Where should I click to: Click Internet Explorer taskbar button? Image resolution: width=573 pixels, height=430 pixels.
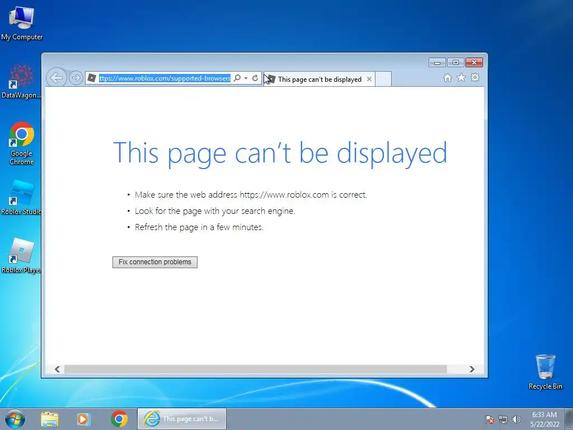tap(182, 419)
